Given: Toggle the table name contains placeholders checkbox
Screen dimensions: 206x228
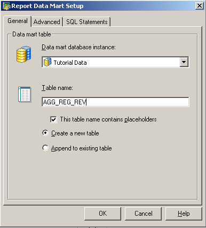Looking at the screenshot, I should tap(53, 119).
